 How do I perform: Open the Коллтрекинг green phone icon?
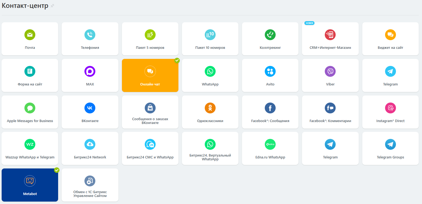point(270,35)
